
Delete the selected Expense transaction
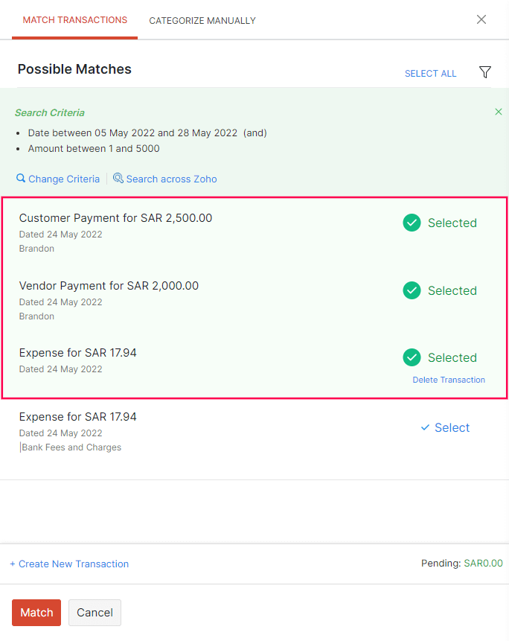(448, 380)
